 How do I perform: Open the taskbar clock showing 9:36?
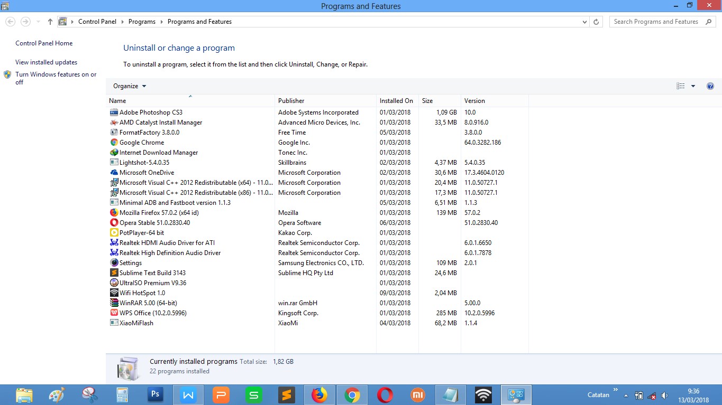tap(693, 395)
